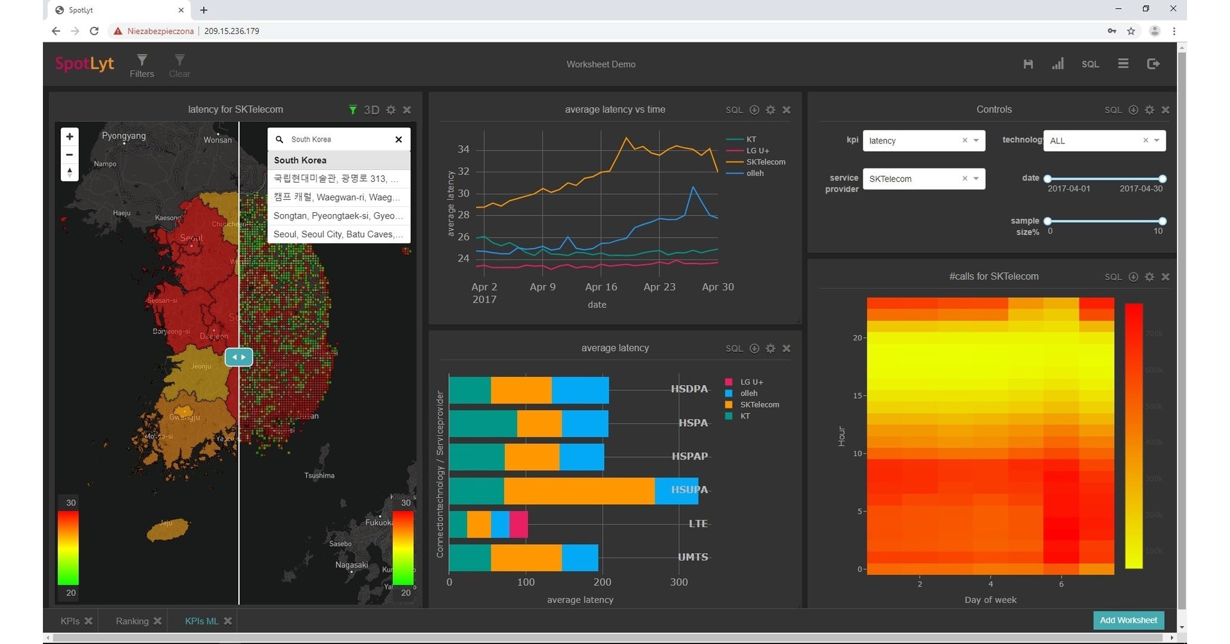Viewport: 1230px width, 644px height.
Task: Open the kpi dropdown in Controls
Action: tap(976, 140)
